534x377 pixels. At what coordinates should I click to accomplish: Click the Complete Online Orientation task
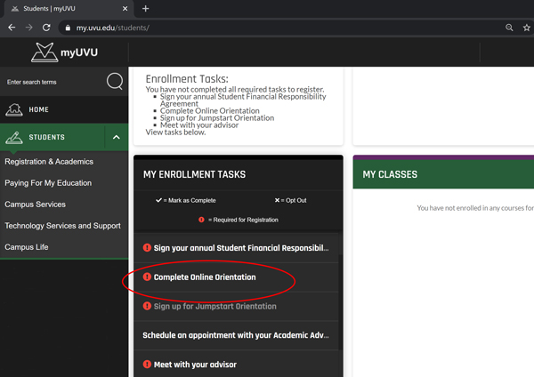coord(237,277)
